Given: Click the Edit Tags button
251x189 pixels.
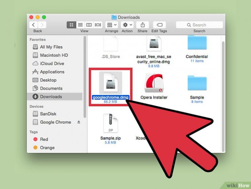Looking at the screenshot, I should (x=159, y=25).
